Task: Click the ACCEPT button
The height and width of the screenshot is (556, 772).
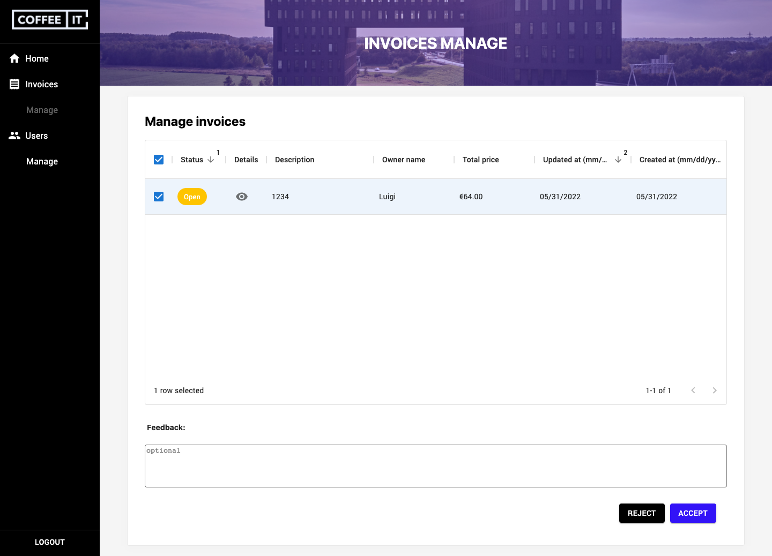Action: [693, 513]
